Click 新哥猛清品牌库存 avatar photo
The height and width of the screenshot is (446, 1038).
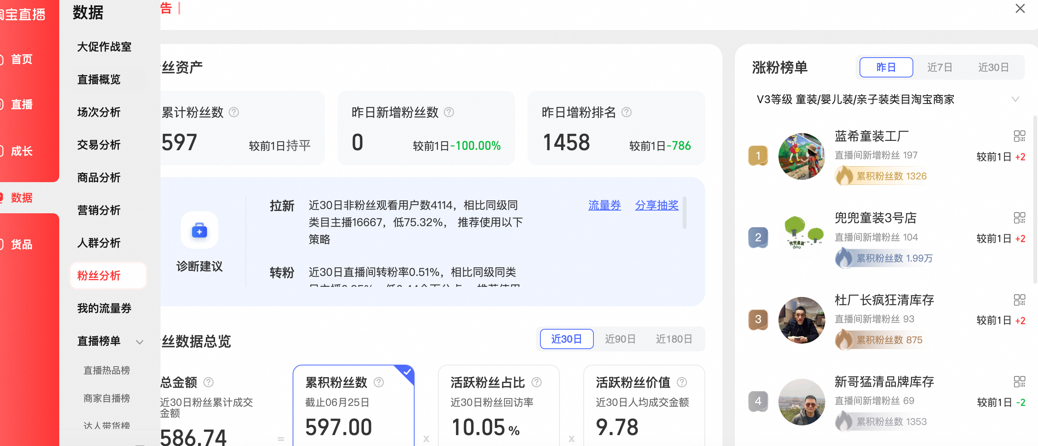(801, 402)
